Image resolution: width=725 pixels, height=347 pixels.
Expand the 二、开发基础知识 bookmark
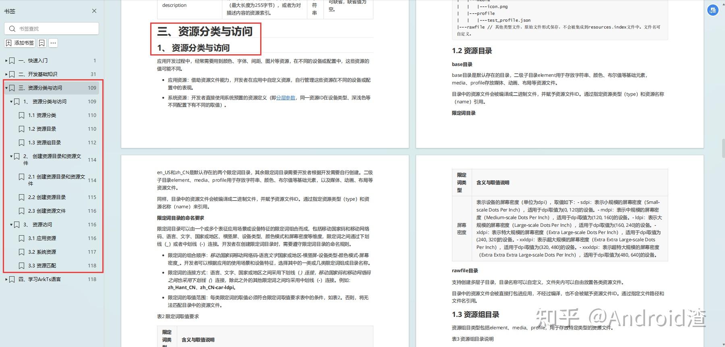[x=6, y=74]
